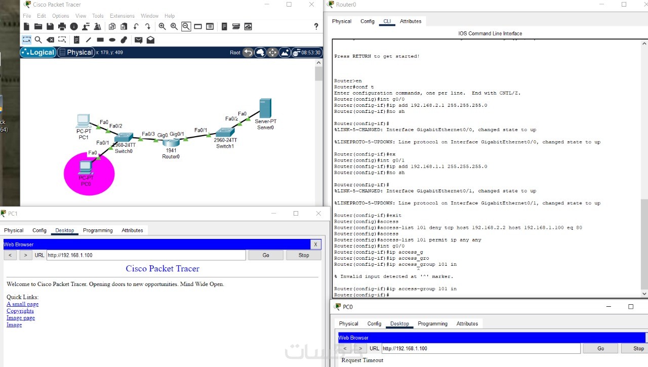Choose the Inspect magnifier tool

click(38, 39)
